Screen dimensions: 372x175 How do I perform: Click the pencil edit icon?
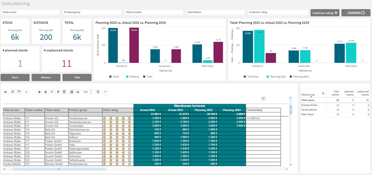tap(52, 92)
